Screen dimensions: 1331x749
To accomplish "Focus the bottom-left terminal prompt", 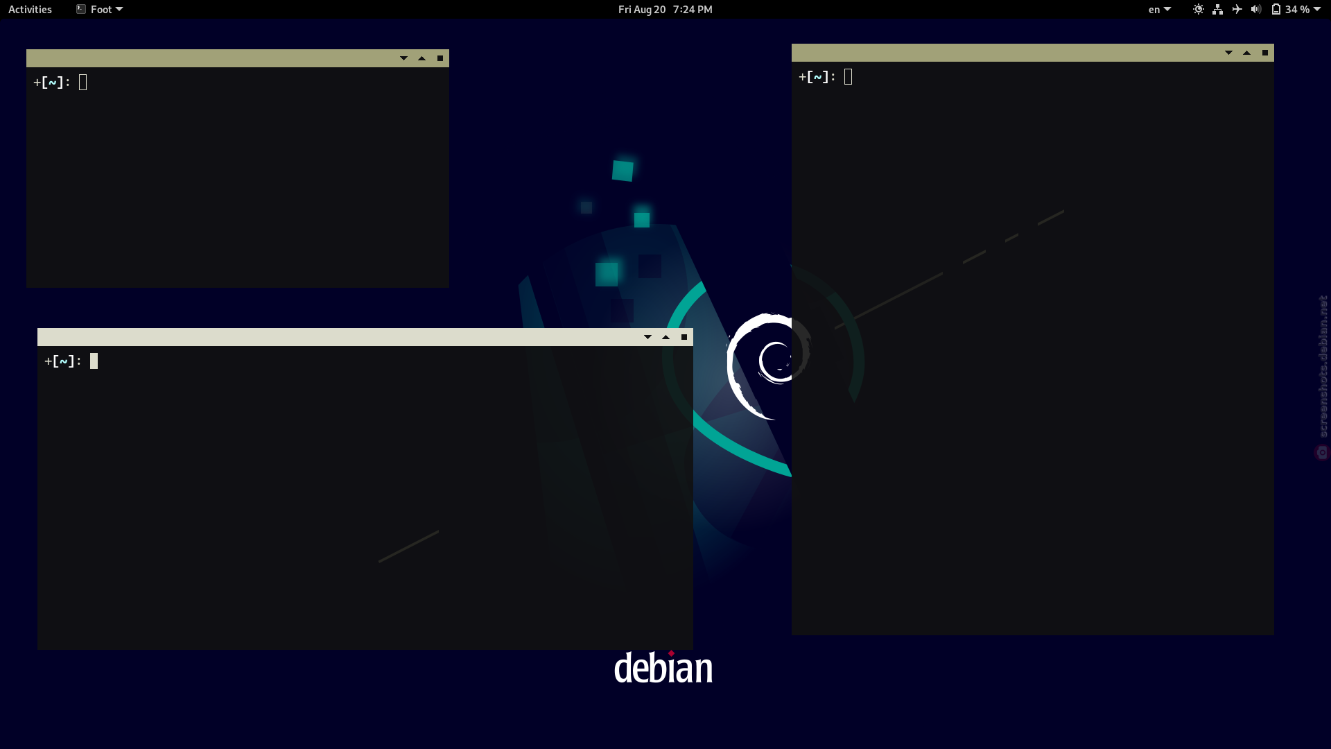I will click(71, 361).
